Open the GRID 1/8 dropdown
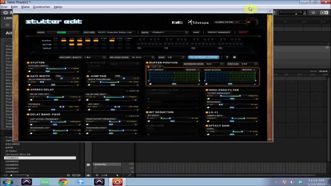 pyautogui.click(x=175, y=57)
